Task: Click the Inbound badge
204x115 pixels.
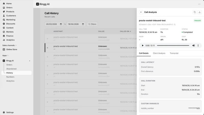Action: tap(197, 20)
